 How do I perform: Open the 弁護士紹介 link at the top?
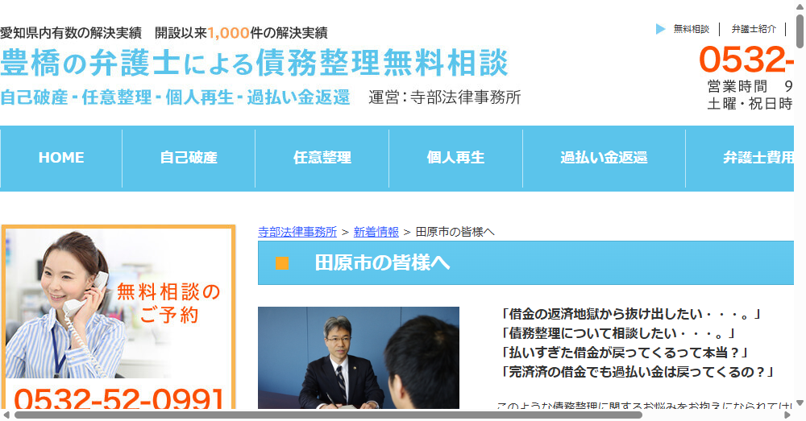coord(754,29)
